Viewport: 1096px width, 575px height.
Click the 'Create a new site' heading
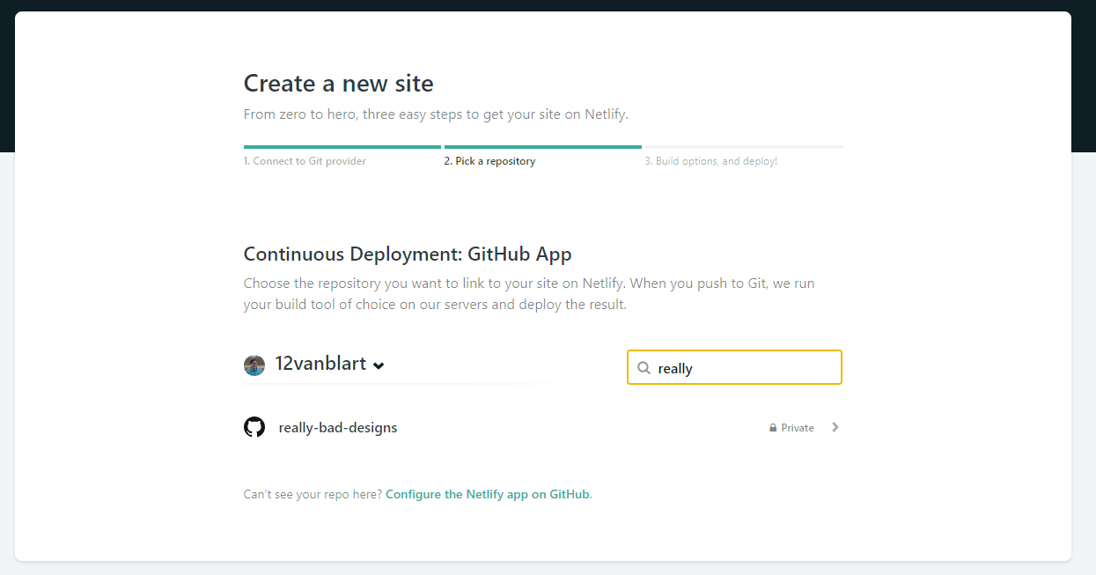[339, 84]
